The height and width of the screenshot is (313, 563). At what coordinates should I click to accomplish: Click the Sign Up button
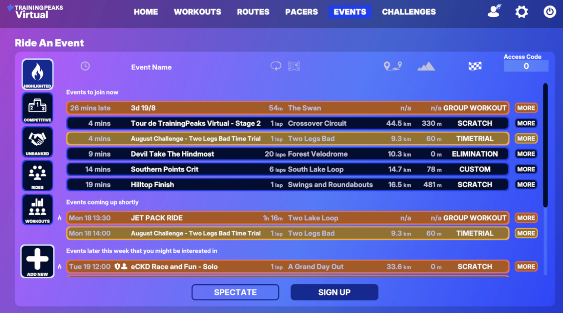(334, 292)
